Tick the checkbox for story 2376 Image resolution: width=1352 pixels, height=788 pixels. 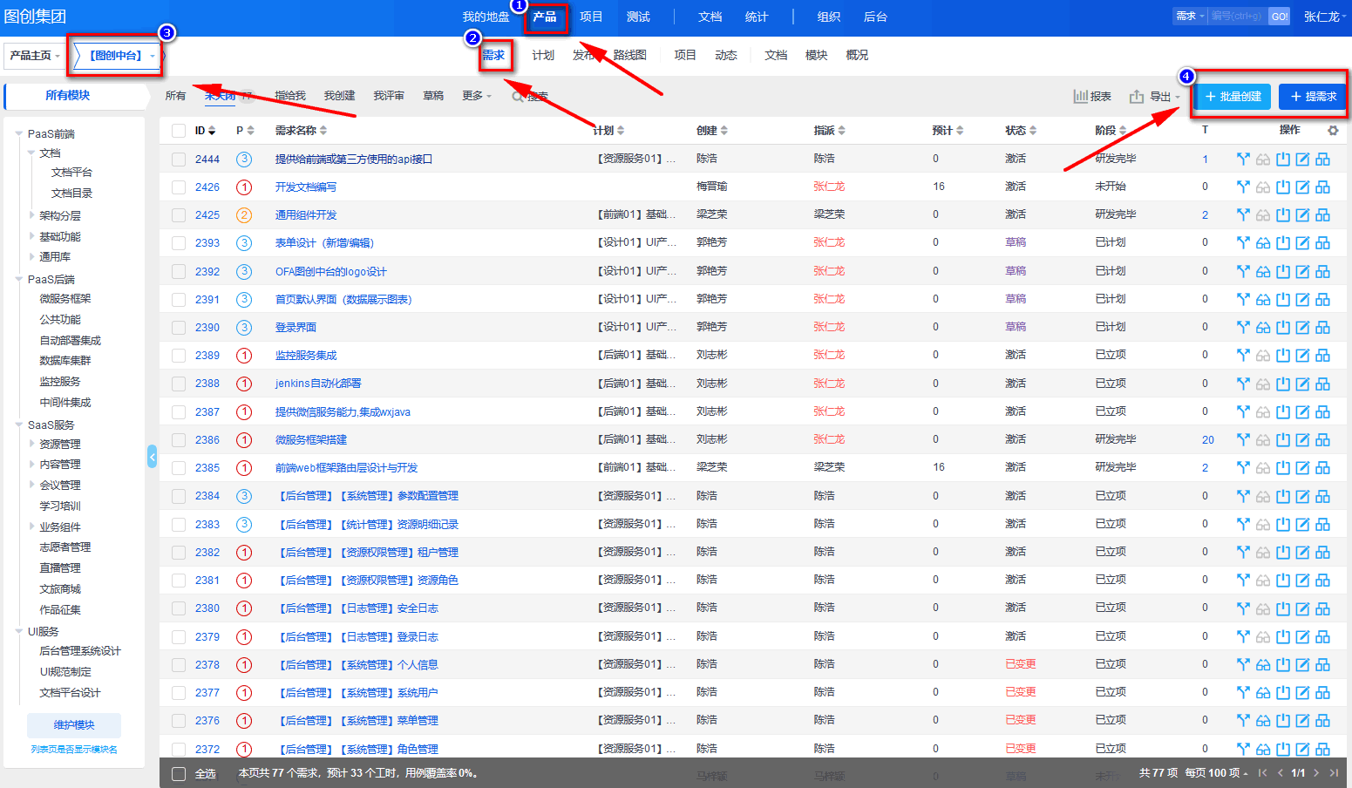pyautogui.click(x=179, y=721)
